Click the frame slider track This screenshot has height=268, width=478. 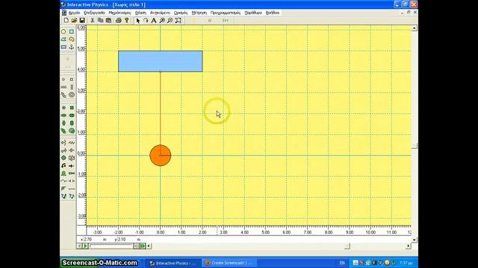pos(111,246)
